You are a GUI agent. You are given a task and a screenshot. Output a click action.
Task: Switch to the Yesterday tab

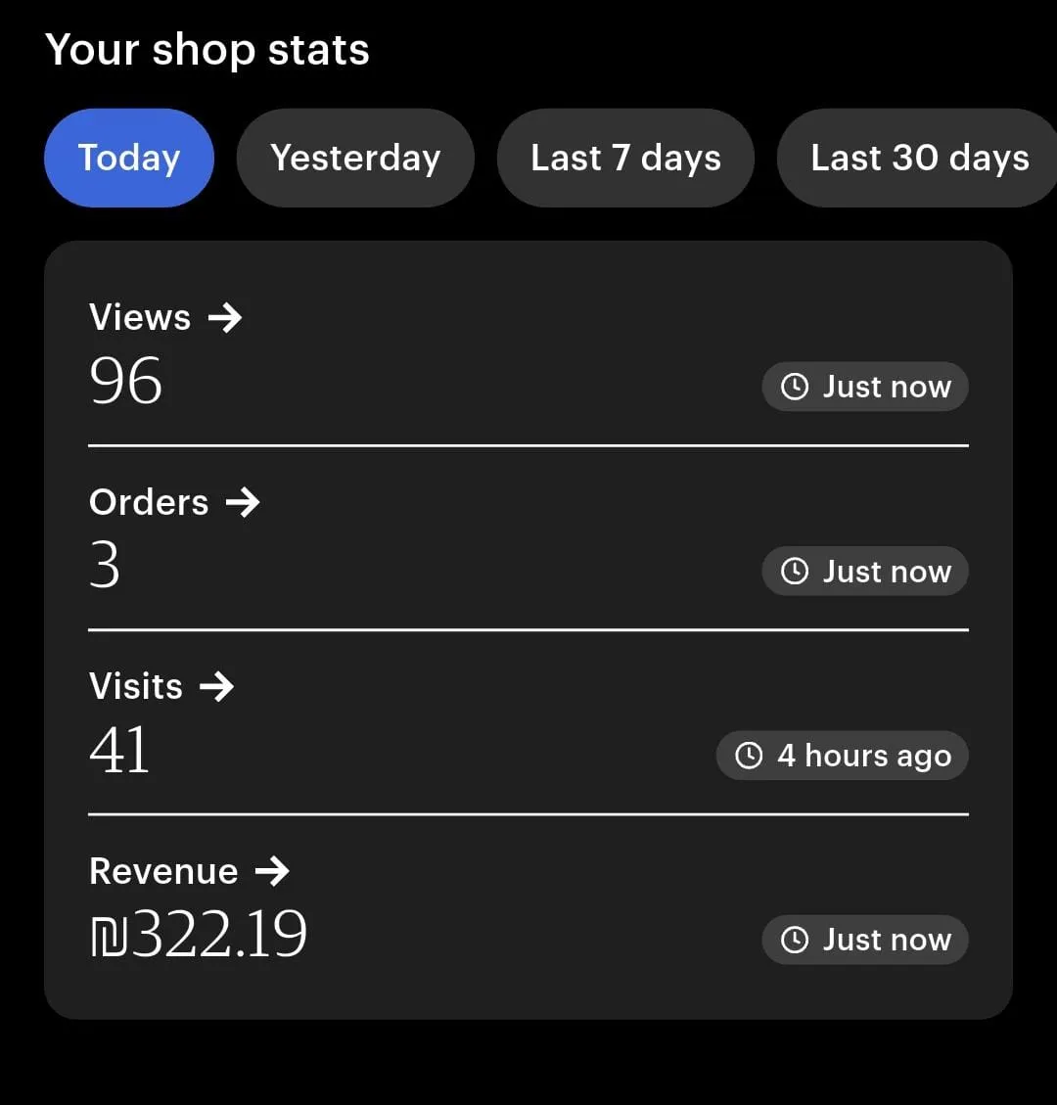(x=355, y=159)
